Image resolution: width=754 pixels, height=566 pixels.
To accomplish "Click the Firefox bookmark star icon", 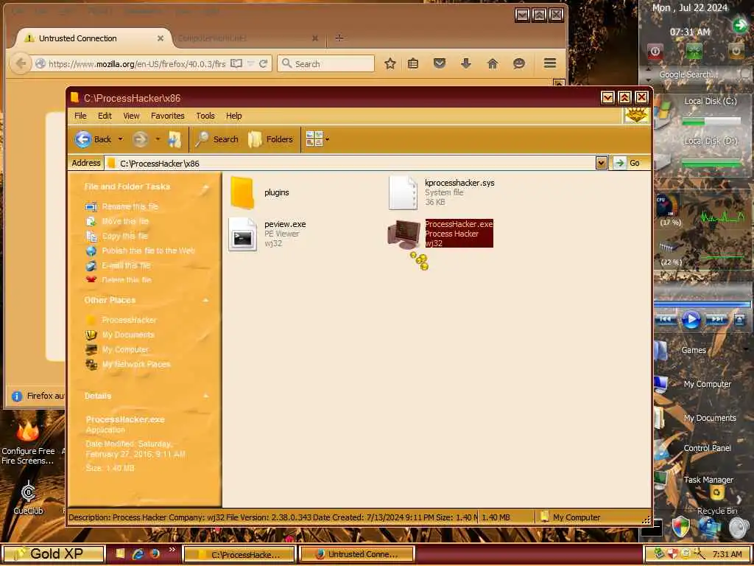I will point(390,63).
